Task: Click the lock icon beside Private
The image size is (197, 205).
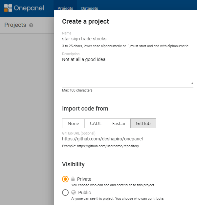Action: coord(73,179)
